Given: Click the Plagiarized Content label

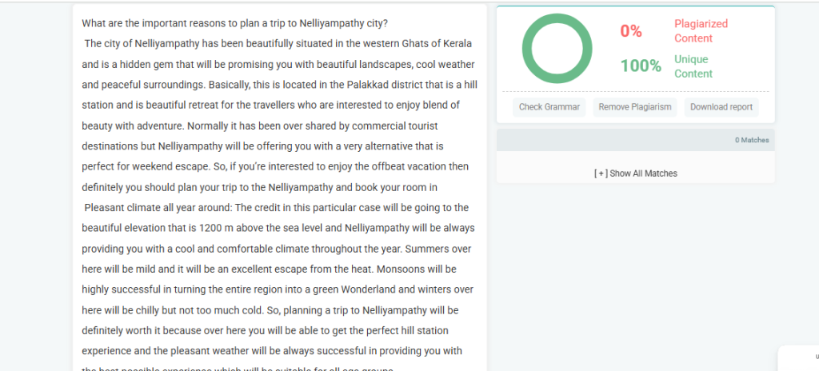Looking at the screenshot, I should [x=701, y=31].
